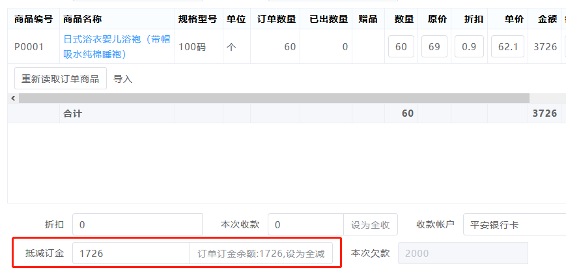The width and height of the screenshot is (566, 270).
Task: Focus the 数量 field with value 60
Action: coord(401,47)
